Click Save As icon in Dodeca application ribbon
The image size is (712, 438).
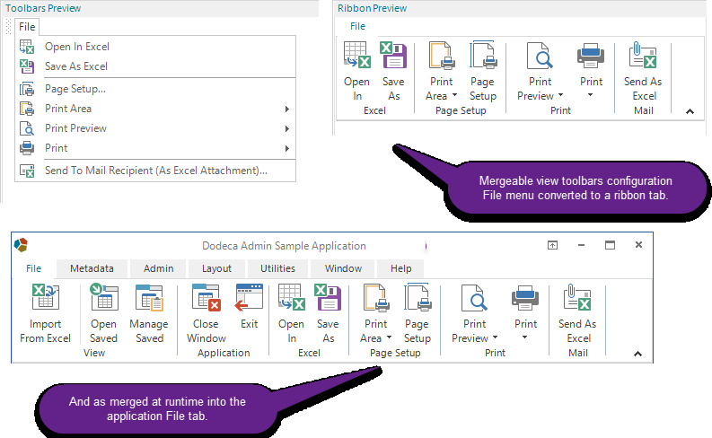328,297
